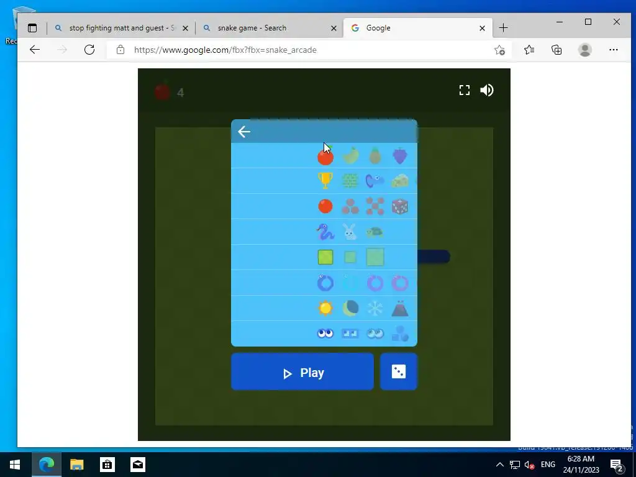Choose the blue snake normal speed
The width and height of the screenshot is (636, 477).
(325, 232)
